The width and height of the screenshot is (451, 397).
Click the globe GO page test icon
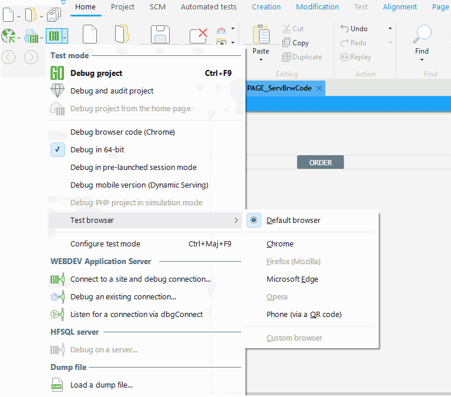(31, 37)
